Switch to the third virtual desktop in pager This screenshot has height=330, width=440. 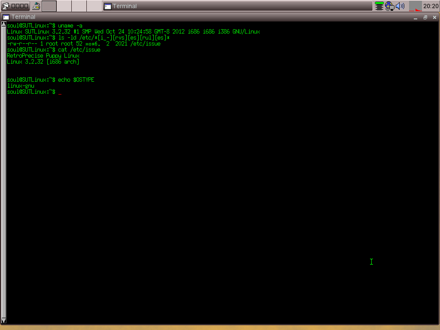pyautogui.click(x=79, y=6)
